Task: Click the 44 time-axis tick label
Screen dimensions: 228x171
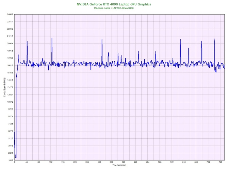Action: pos(27,162)
